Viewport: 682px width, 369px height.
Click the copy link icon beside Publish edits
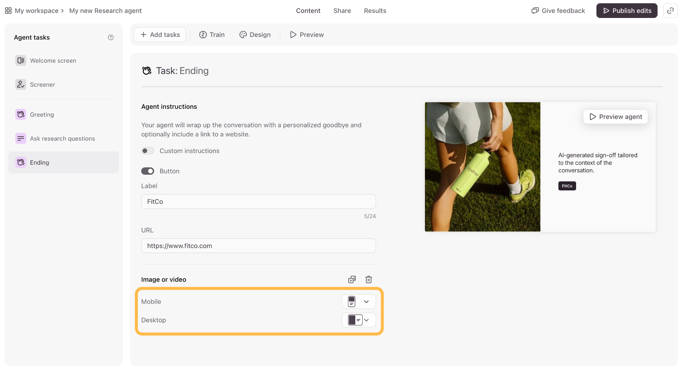pos(670,11)
